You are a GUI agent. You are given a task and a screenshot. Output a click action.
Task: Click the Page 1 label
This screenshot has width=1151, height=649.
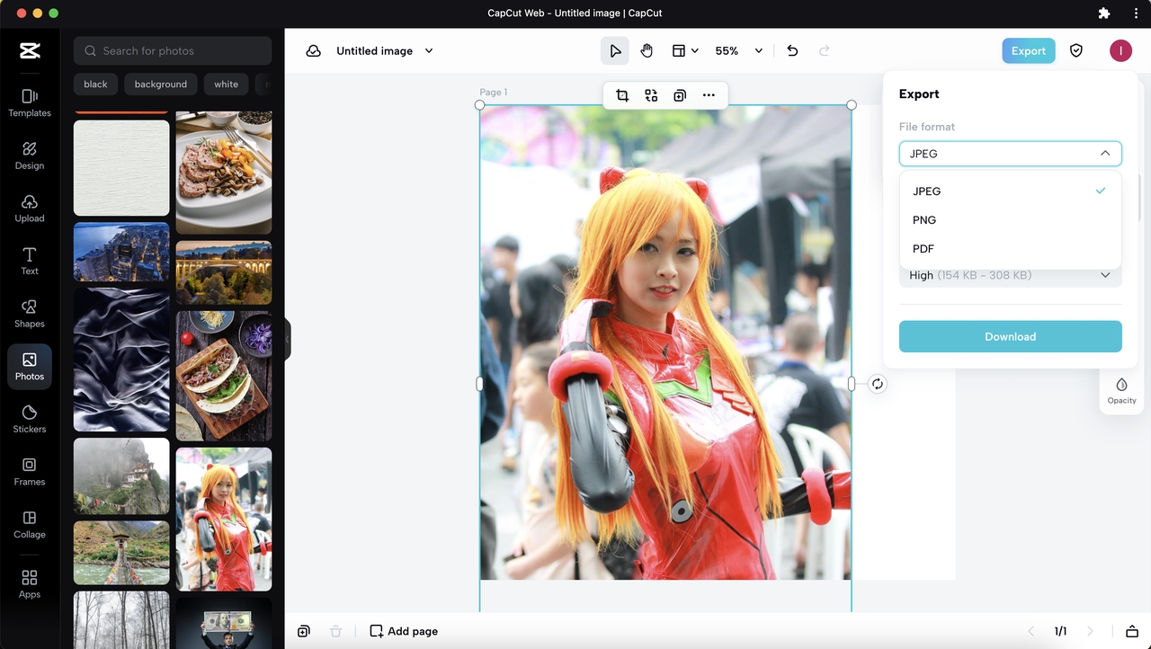[494, 92]
